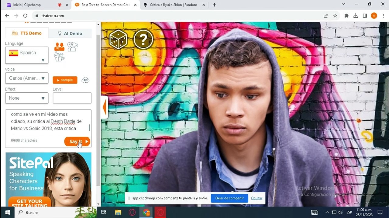The height and width of the screenshot is (218, 389).
Task: Change the ESP input language
Action: [349, 213]
